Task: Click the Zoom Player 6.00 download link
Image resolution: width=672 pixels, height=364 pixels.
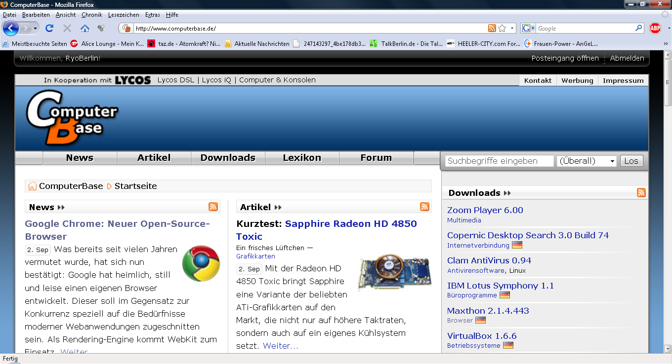Action: point(485,210)
